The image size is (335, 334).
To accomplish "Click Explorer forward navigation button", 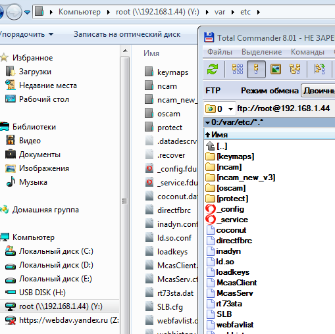I will pyautogui.click(x=14, y=12).
